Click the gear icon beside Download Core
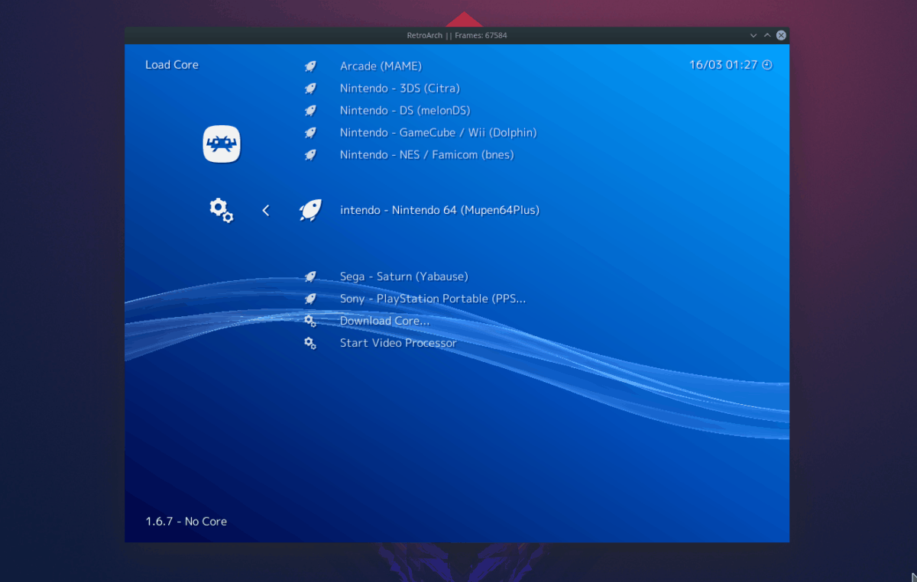The width and height of the screenshot is (917, 582). tap(310, 321)
